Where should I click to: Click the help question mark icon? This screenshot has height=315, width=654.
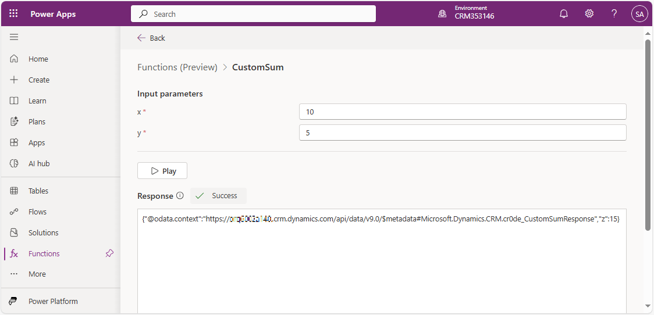(614, 14)
